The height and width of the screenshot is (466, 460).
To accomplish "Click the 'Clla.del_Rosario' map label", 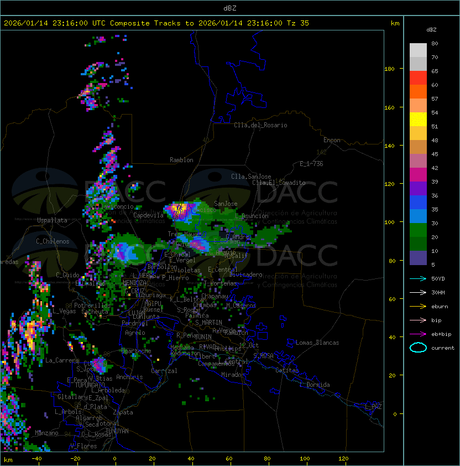I will click(260, 125).
